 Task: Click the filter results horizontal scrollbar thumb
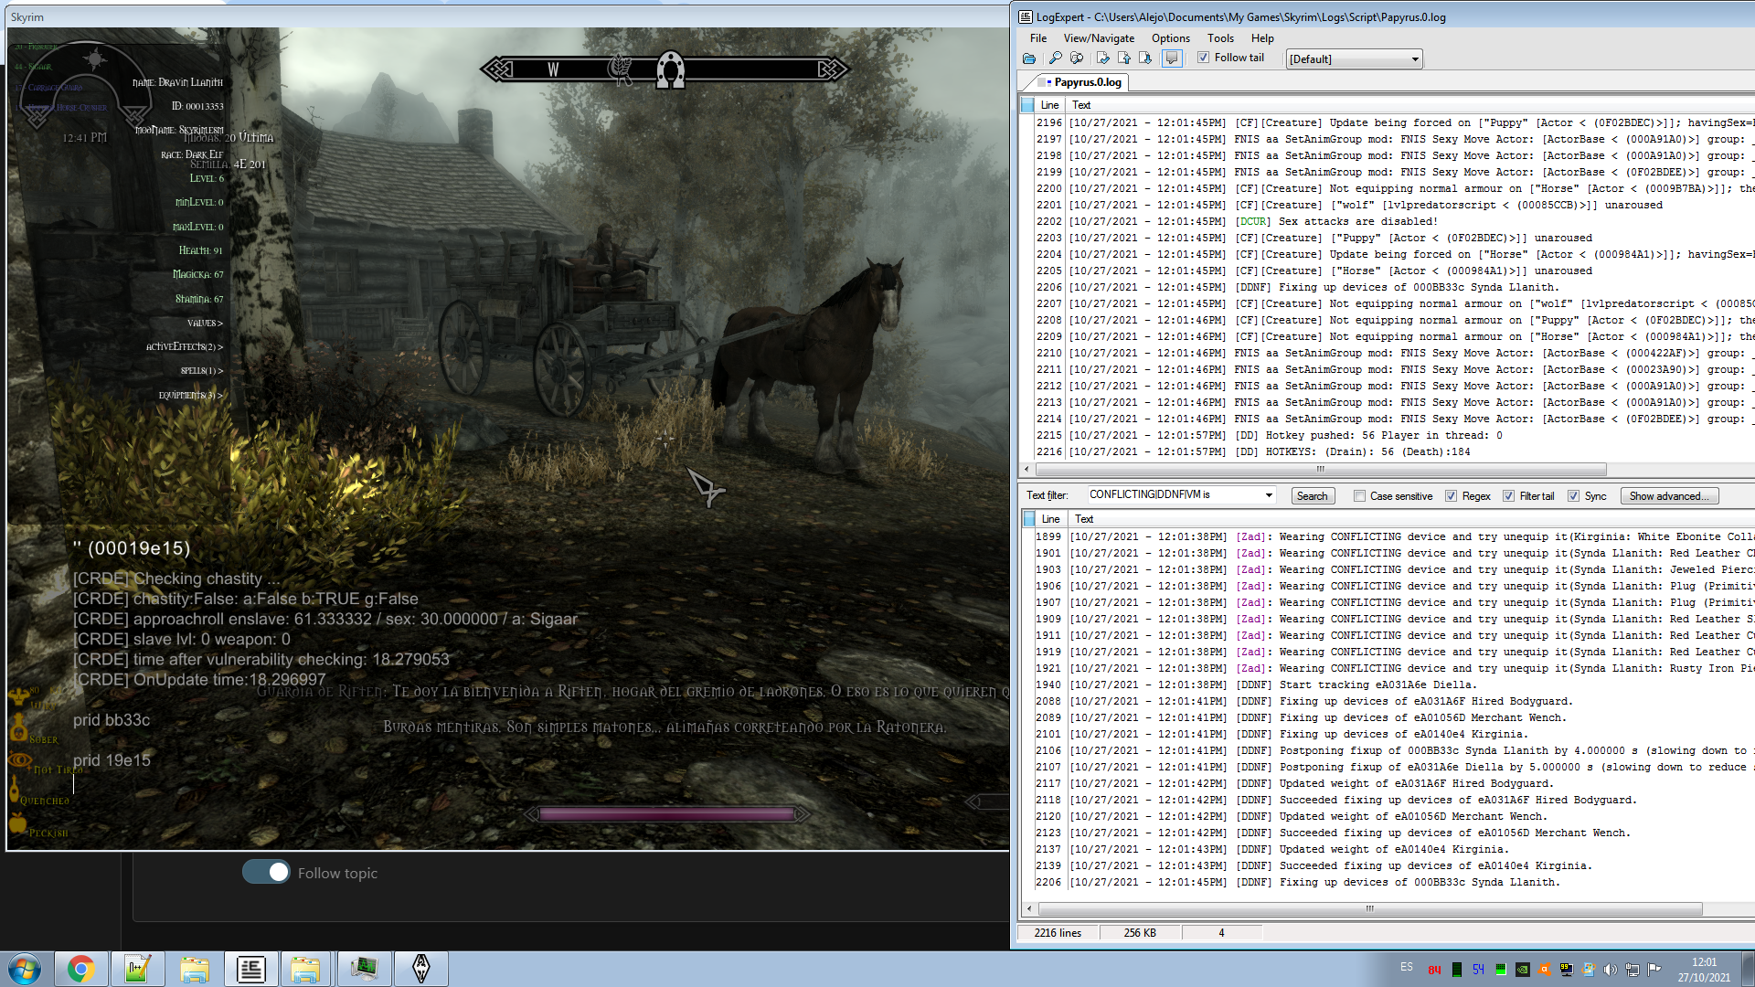pos(1369,908)
